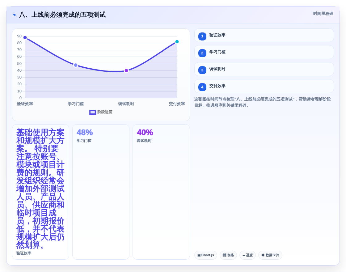The width and height of the screenshot is (346, 272).
Task: Click the lightning icon beside the section title
Action: pyautogui.click(x=15, y=15)
